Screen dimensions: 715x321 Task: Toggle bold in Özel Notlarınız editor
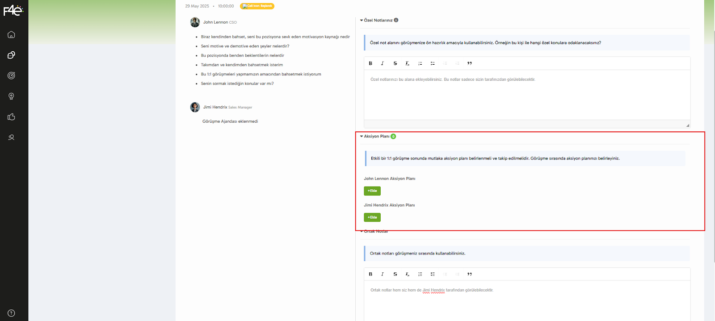[x=370, y=63]
